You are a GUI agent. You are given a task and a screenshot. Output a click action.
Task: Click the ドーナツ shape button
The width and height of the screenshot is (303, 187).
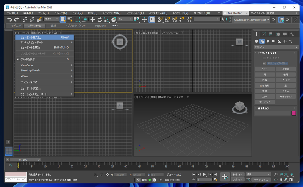pyautogui.click(x=286, y=80)
